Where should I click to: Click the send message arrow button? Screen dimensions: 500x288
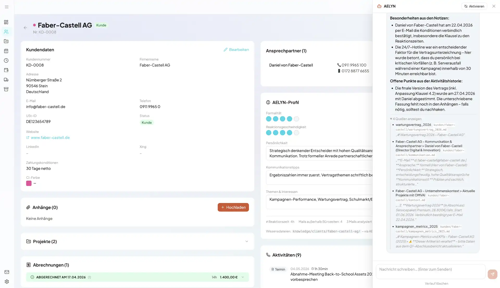[492, 274]
